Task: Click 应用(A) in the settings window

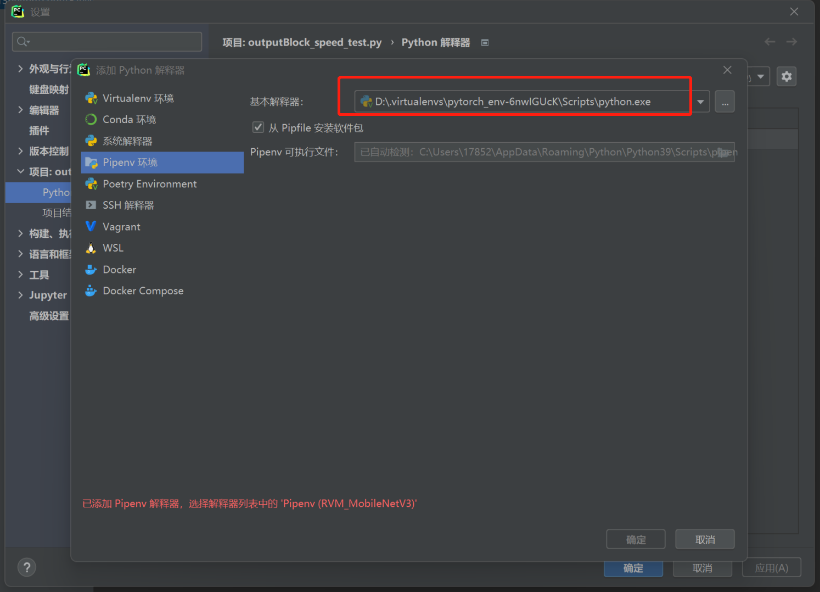Action: click(x=771, y=568)
